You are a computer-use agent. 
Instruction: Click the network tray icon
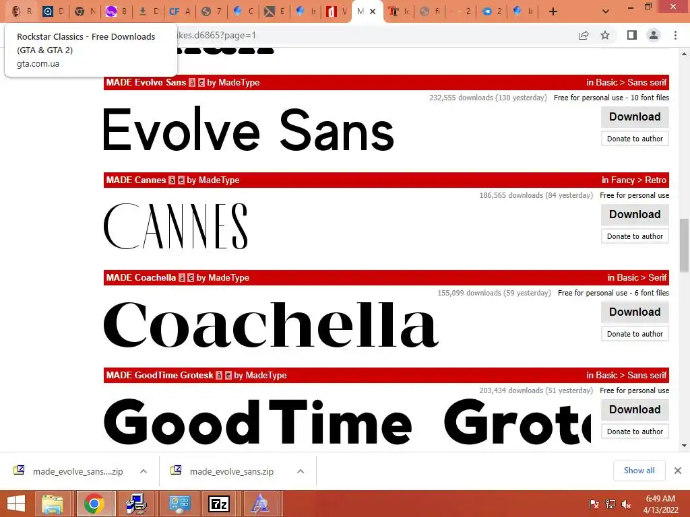point(610,504)
